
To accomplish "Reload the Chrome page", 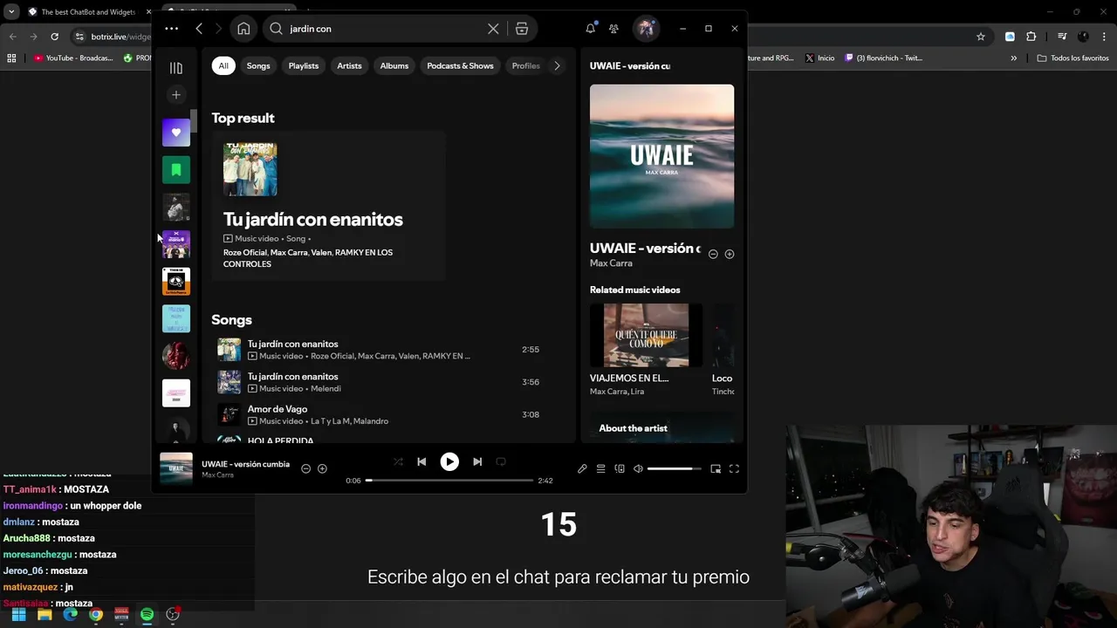I will tap(54, 37).
